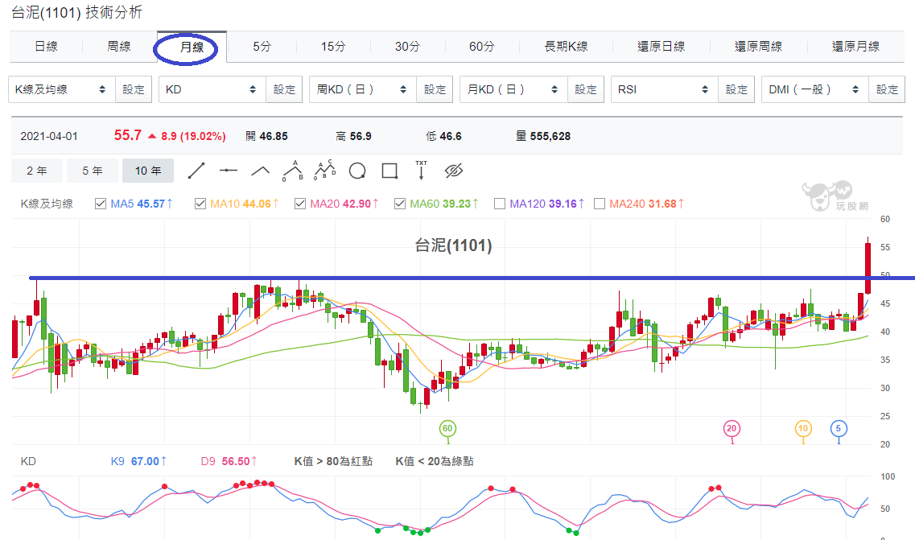Screen dimensions: 915x540
Task: Click the closing price 55.7
Action: pos(128,135)
